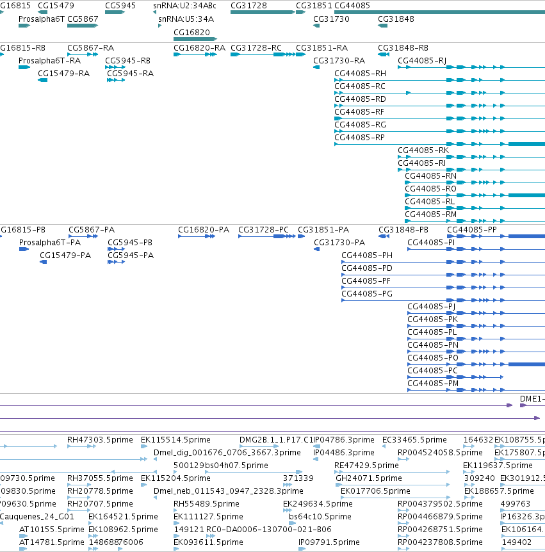Click EST label "Dmel_neb_011543_0947_2328.3prime"
The image size is (545, 552).
click(229, 491)
